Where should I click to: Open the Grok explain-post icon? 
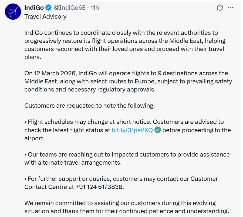(220, 8)
